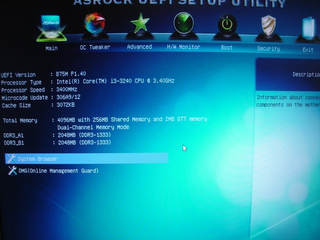Screen dimensions: 320x240
Task: Click the Cache Size label
Action: [16, 105]
